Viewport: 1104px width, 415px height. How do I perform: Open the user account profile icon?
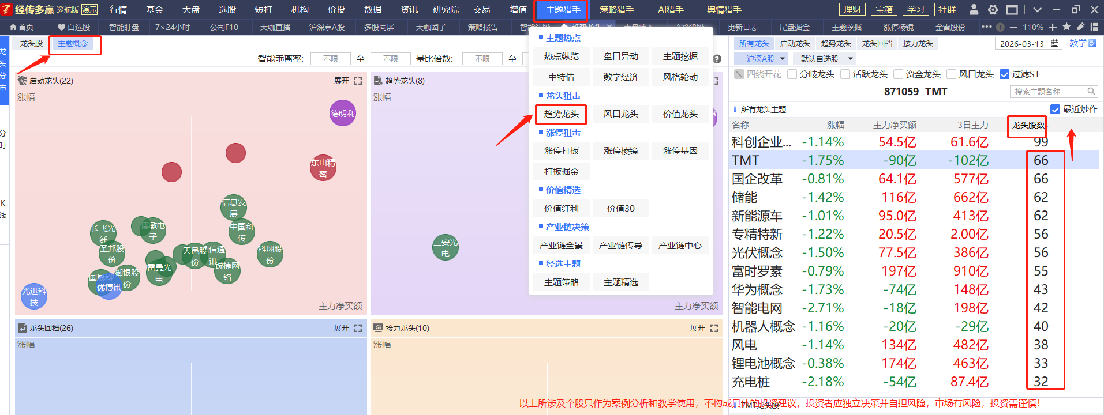974,9
